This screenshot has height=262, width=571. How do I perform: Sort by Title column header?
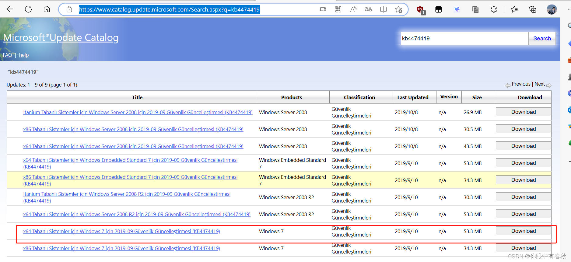[137, 97]
